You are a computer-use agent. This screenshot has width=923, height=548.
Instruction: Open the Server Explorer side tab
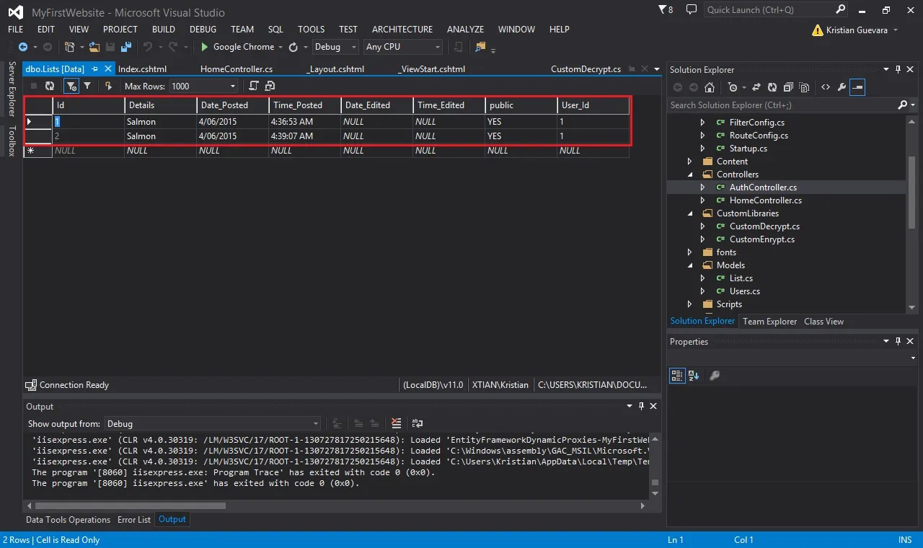12,89
